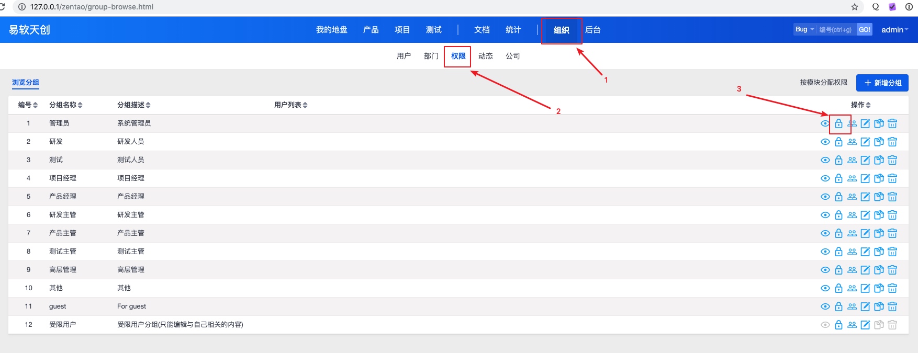Open permissions lock for 产品经理 group
918x353 pixels.
(x=838, y=197)
